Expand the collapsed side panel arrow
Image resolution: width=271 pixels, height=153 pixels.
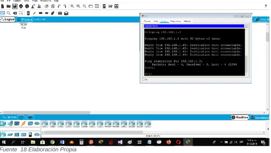coord(268,129)
